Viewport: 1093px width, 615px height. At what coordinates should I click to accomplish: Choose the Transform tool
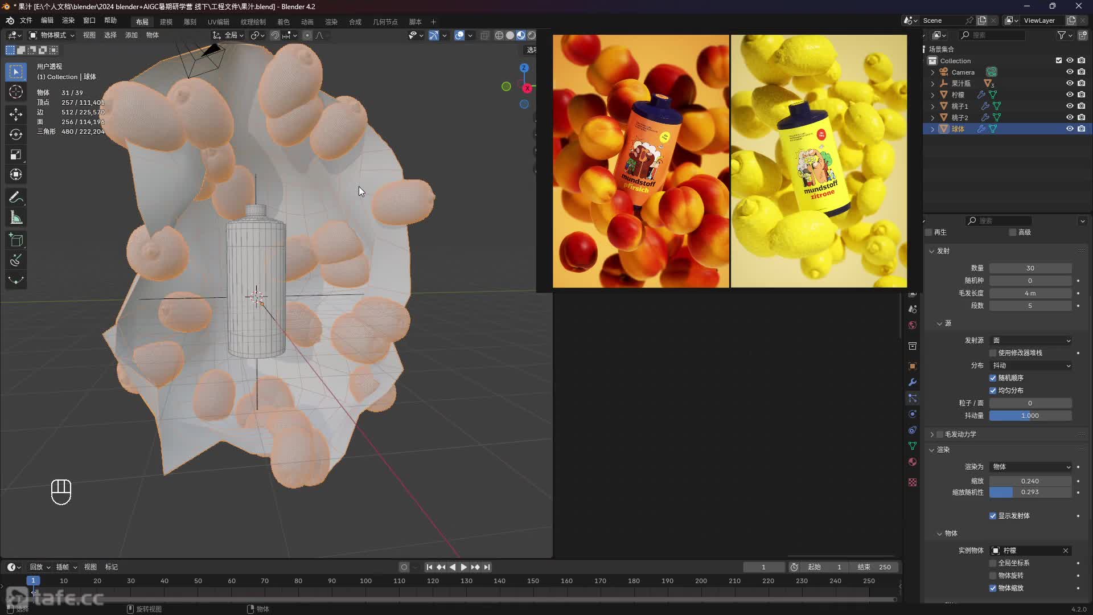point(16,174)
